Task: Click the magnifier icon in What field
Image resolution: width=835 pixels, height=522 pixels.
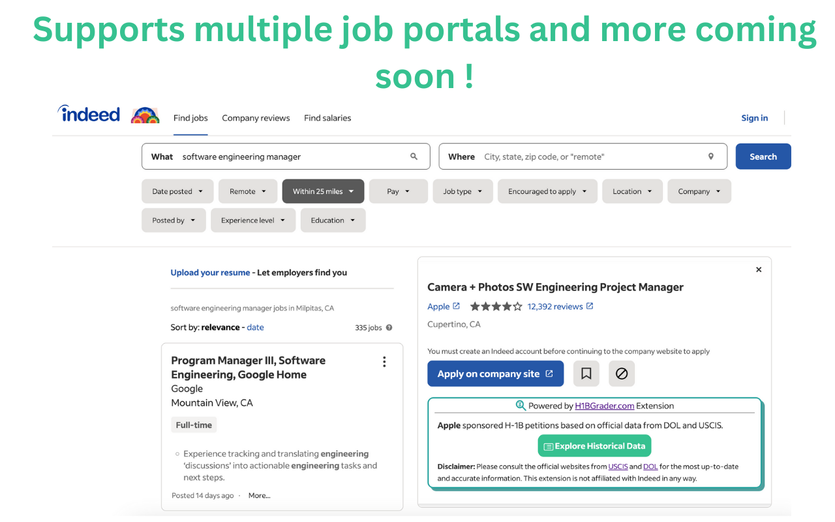Action: click(x=414, y=157)
